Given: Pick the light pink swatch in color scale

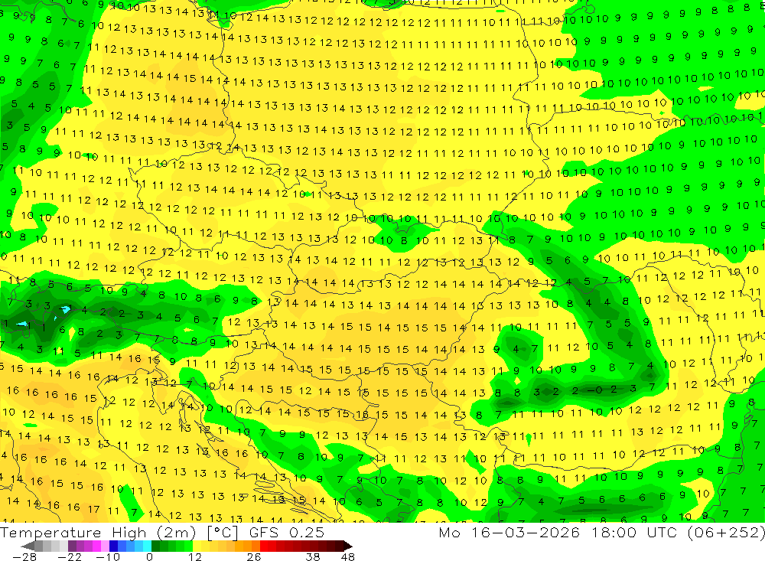Looking at the screenshot, I should (x=105, y=546).
